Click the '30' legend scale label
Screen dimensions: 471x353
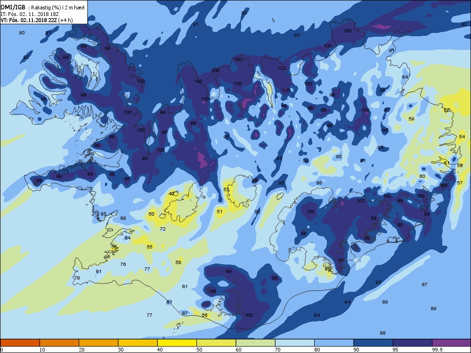(x=121, y=350)
